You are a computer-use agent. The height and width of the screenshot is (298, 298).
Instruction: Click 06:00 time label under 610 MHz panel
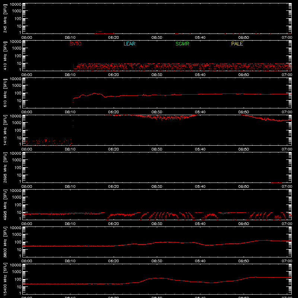click(27, 112)
